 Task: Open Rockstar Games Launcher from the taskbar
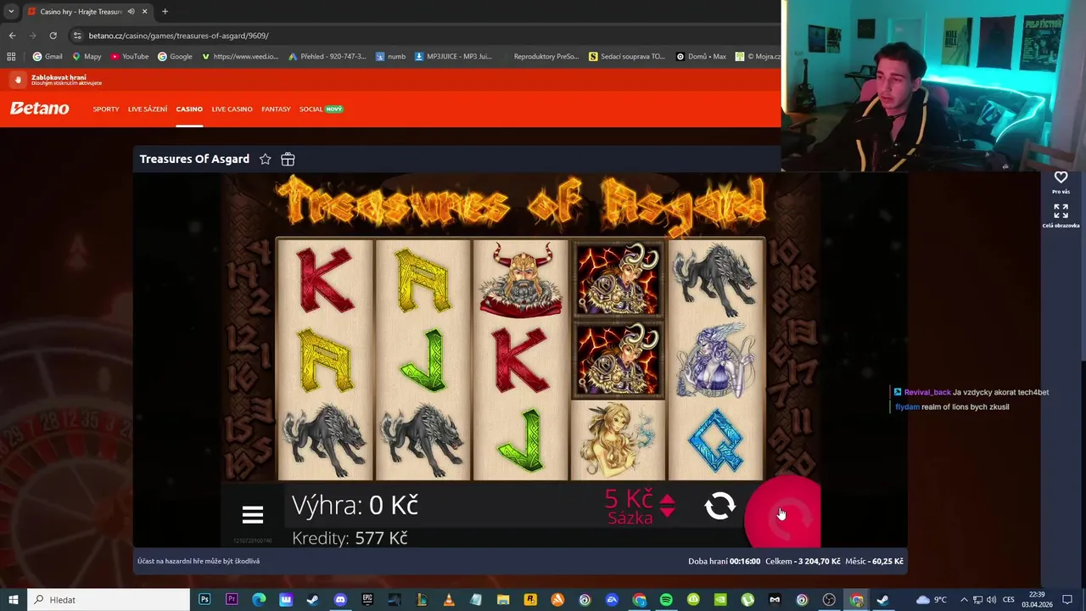(530, 600)
